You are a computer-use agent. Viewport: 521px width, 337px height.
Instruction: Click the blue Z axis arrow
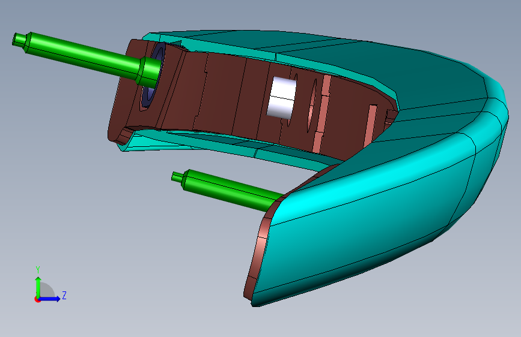(x=49, y=299)
